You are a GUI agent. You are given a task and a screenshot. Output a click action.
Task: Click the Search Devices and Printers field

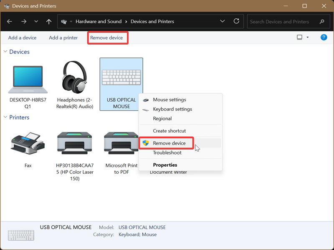(283, 22)
